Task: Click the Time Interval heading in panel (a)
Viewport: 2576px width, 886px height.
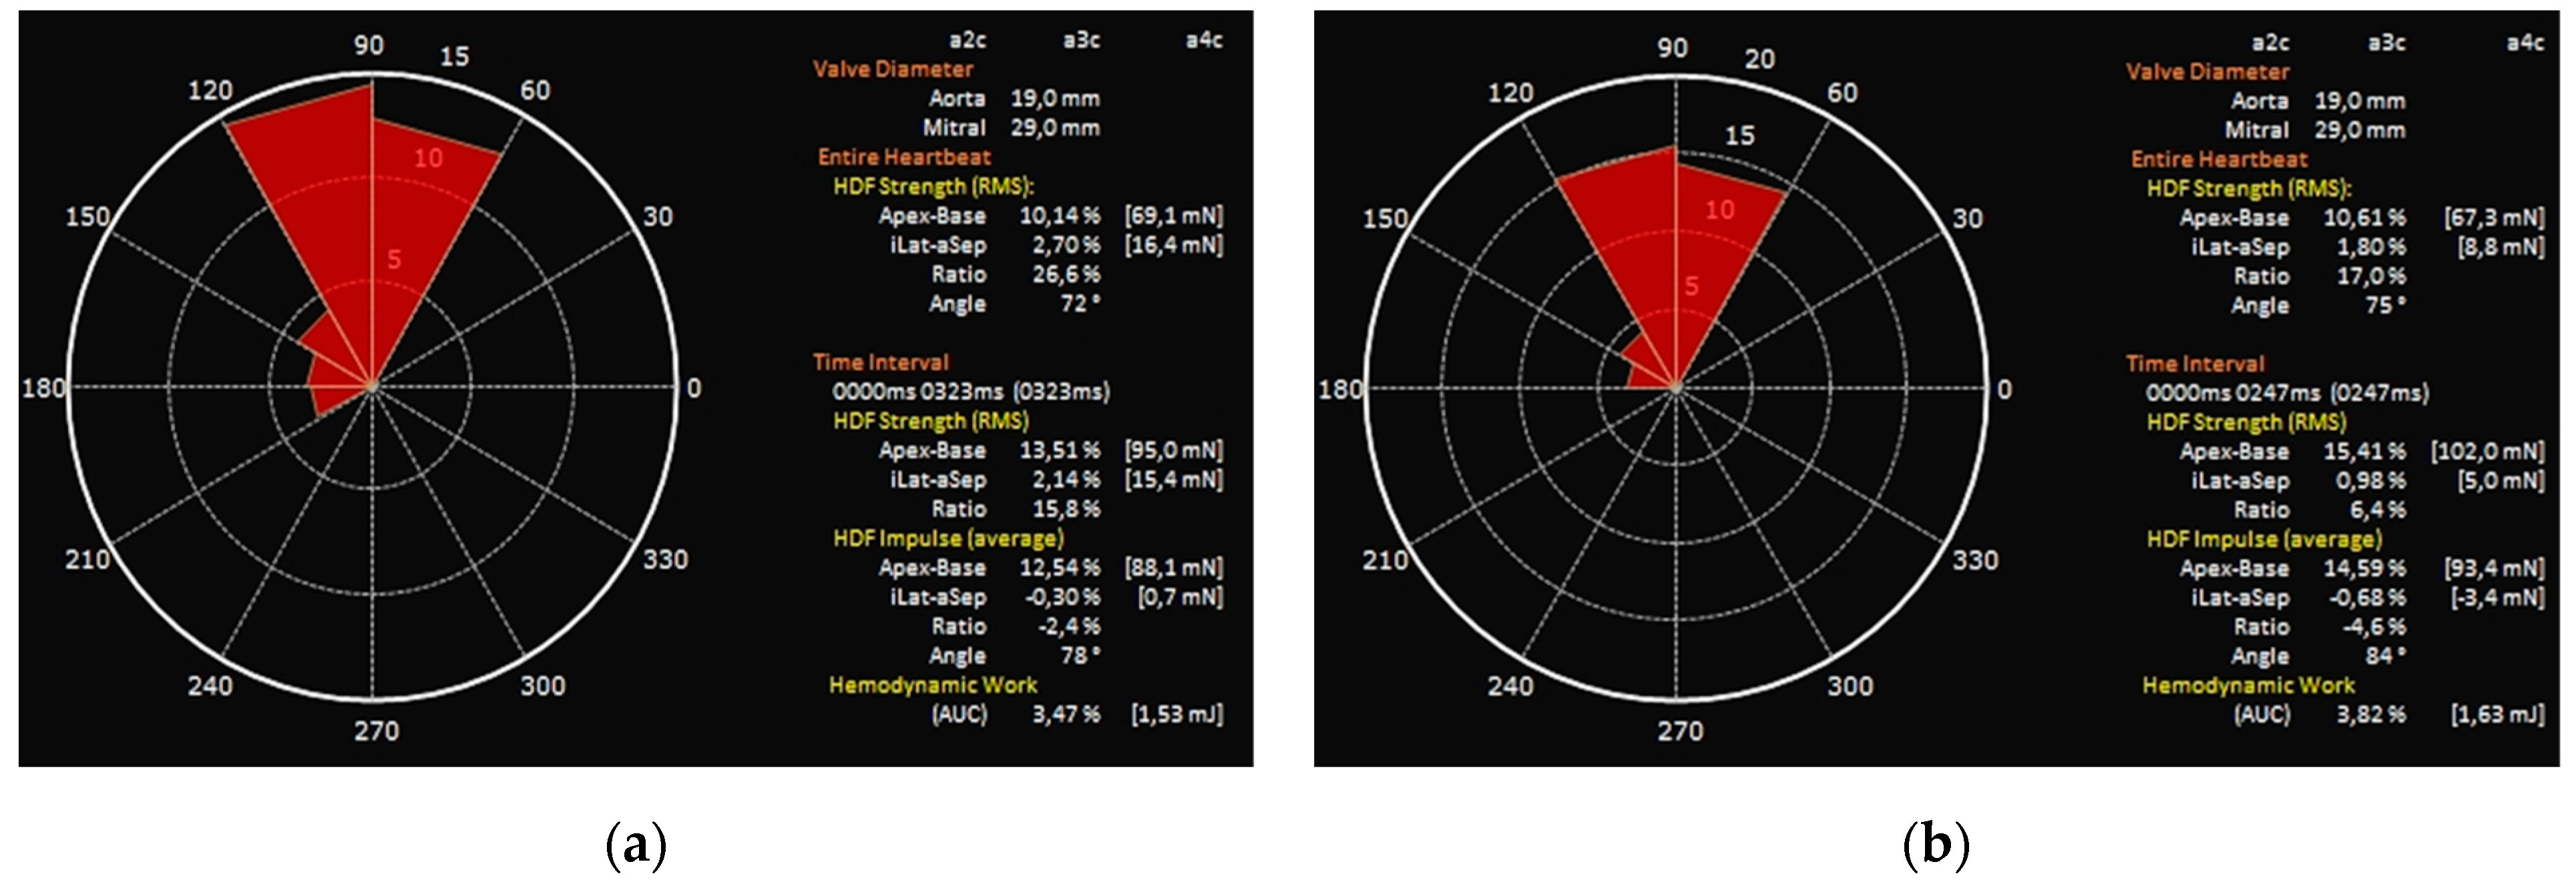Action: pos(880,362)
